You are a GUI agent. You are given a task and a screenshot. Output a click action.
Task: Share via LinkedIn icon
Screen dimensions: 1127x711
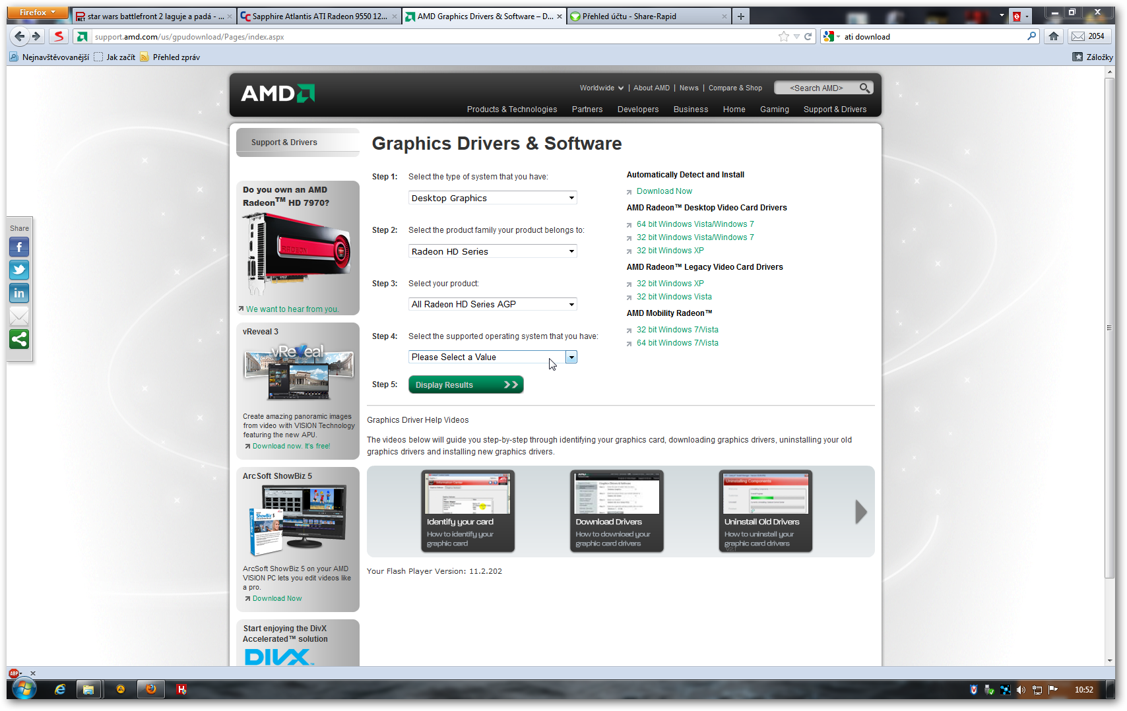pos(19,293)
